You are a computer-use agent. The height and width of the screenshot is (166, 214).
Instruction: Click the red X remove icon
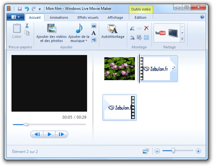coord(146,28)
